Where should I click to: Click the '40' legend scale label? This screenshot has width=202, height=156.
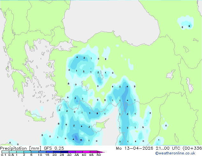pos(84,155)
